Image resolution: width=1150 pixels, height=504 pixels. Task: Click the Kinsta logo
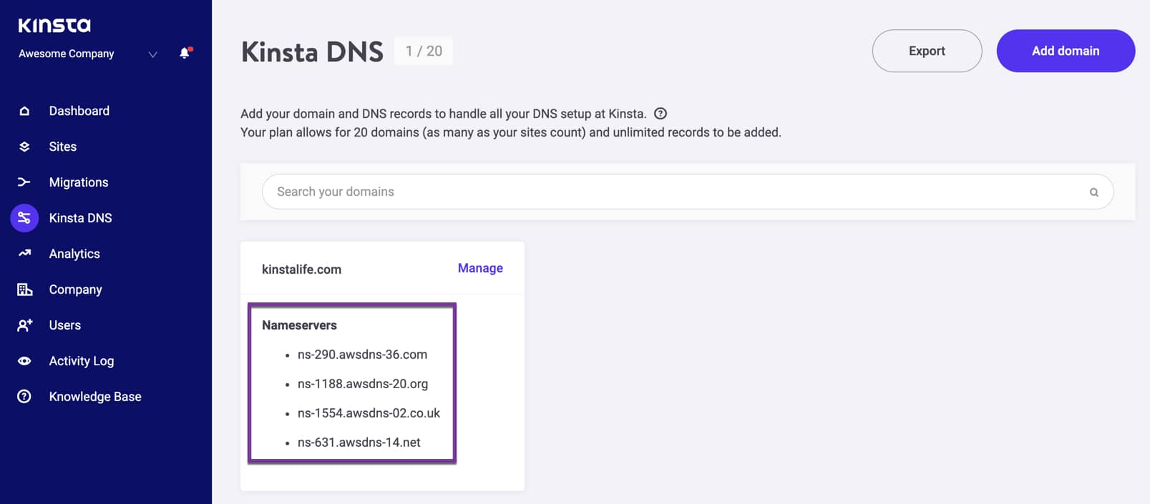coord(54,26)
